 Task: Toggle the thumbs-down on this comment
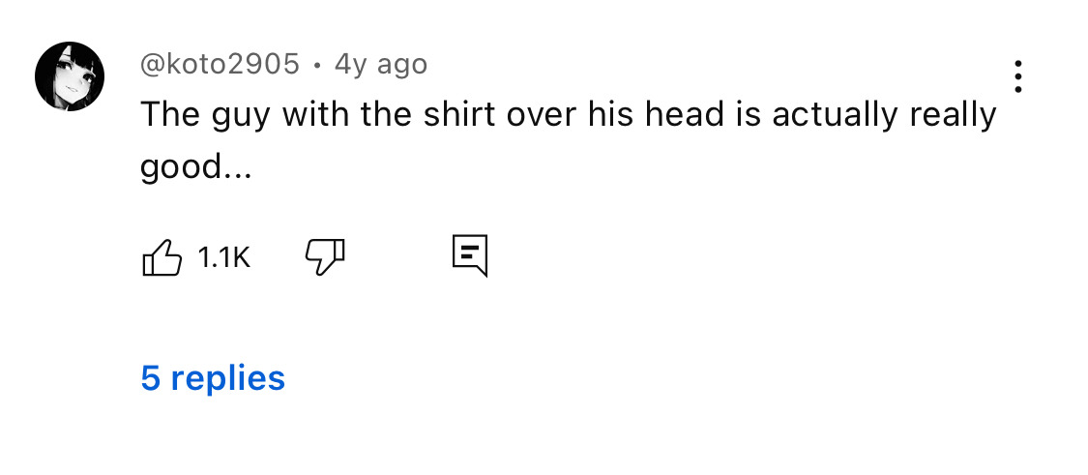[x=325, y=256]
